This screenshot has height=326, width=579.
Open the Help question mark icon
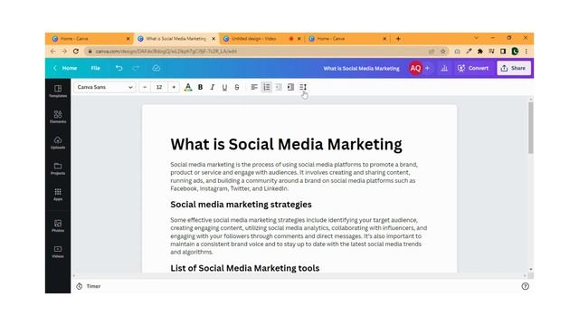click(525, 286)
